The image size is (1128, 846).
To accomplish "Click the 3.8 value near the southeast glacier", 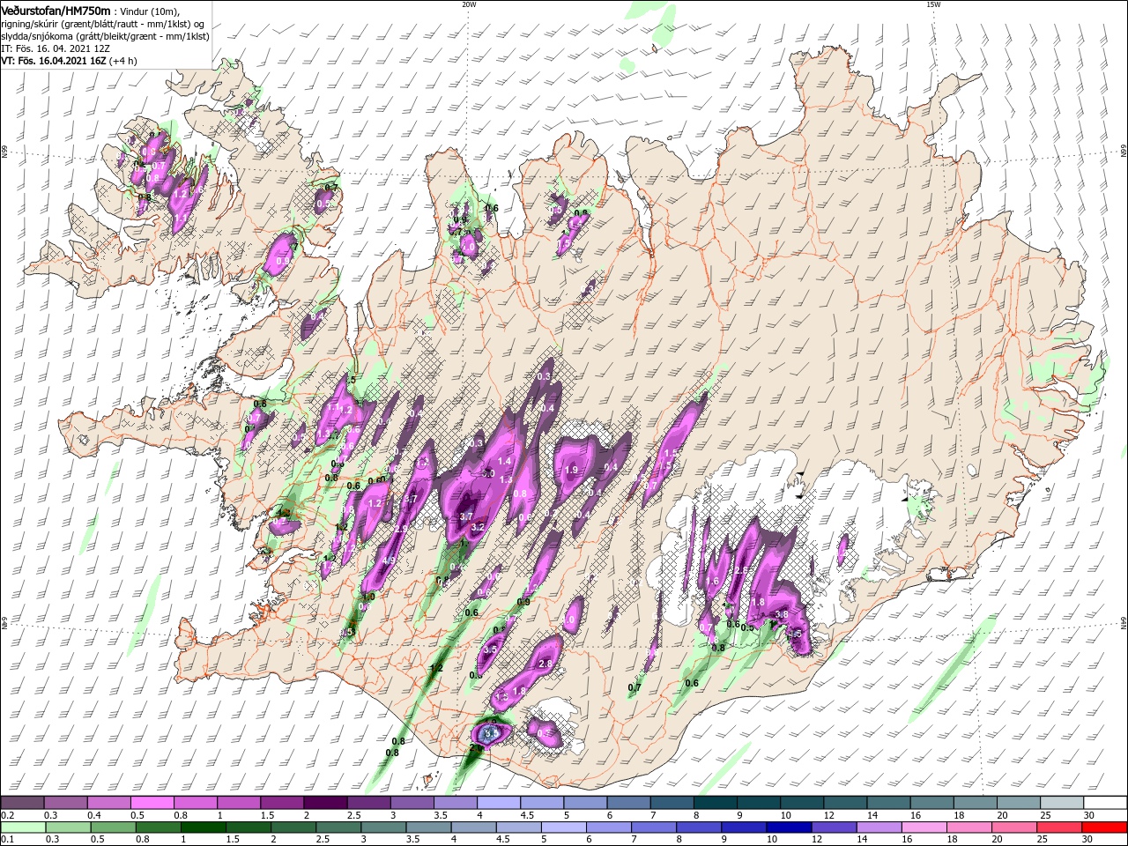I will tap(781, 615).
